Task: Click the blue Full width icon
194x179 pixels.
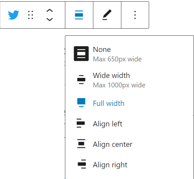Action: tap(81, 103)
